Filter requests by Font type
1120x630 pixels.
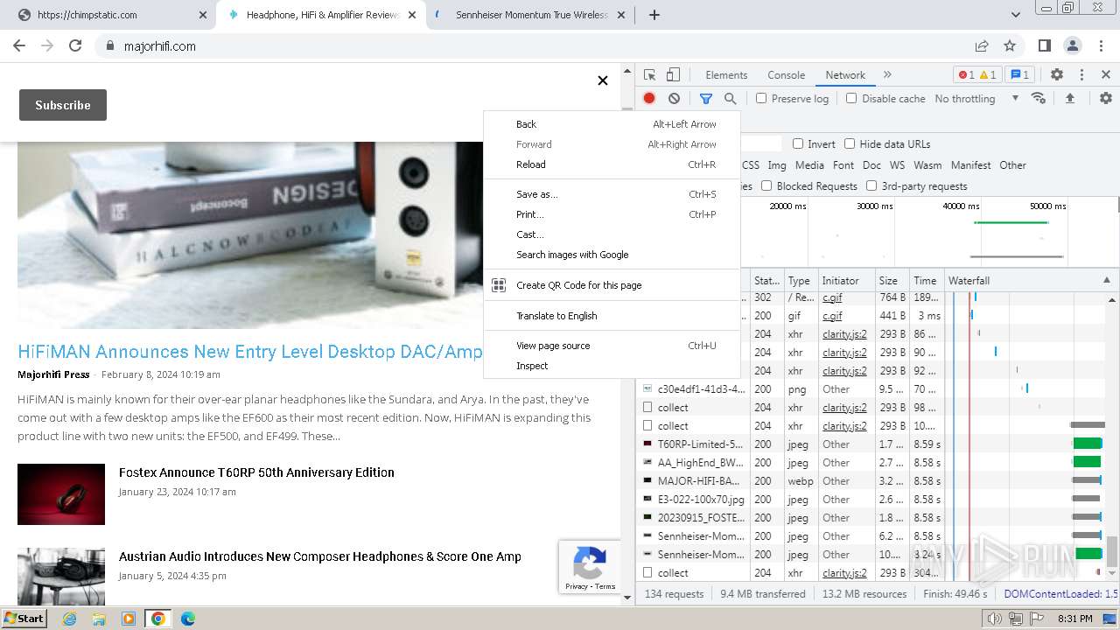843,165
